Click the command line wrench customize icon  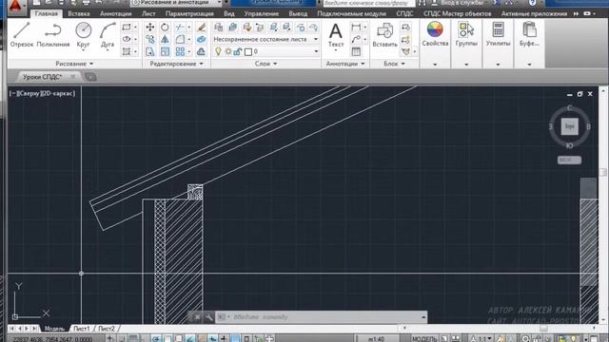tap(208, 317)
